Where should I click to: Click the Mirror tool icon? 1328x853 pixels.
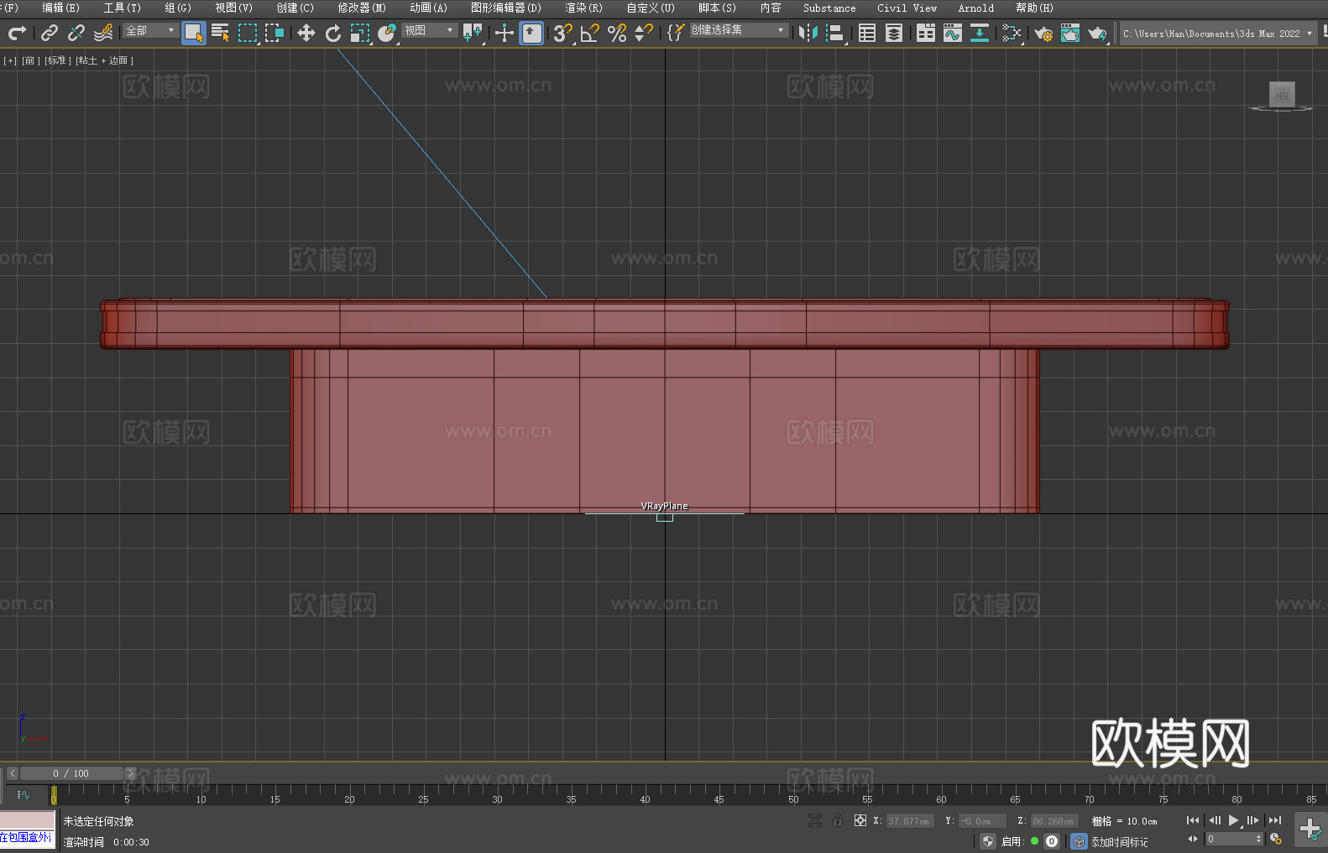pyautogui.click(x=808, y=33)
